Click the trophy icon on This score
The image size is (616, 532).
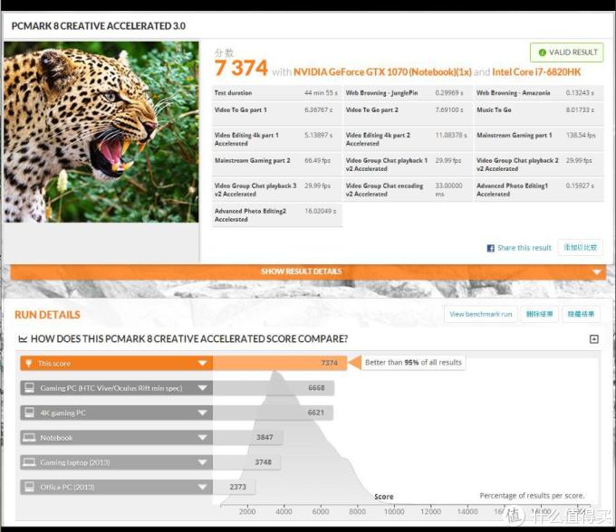coord(29,363)
